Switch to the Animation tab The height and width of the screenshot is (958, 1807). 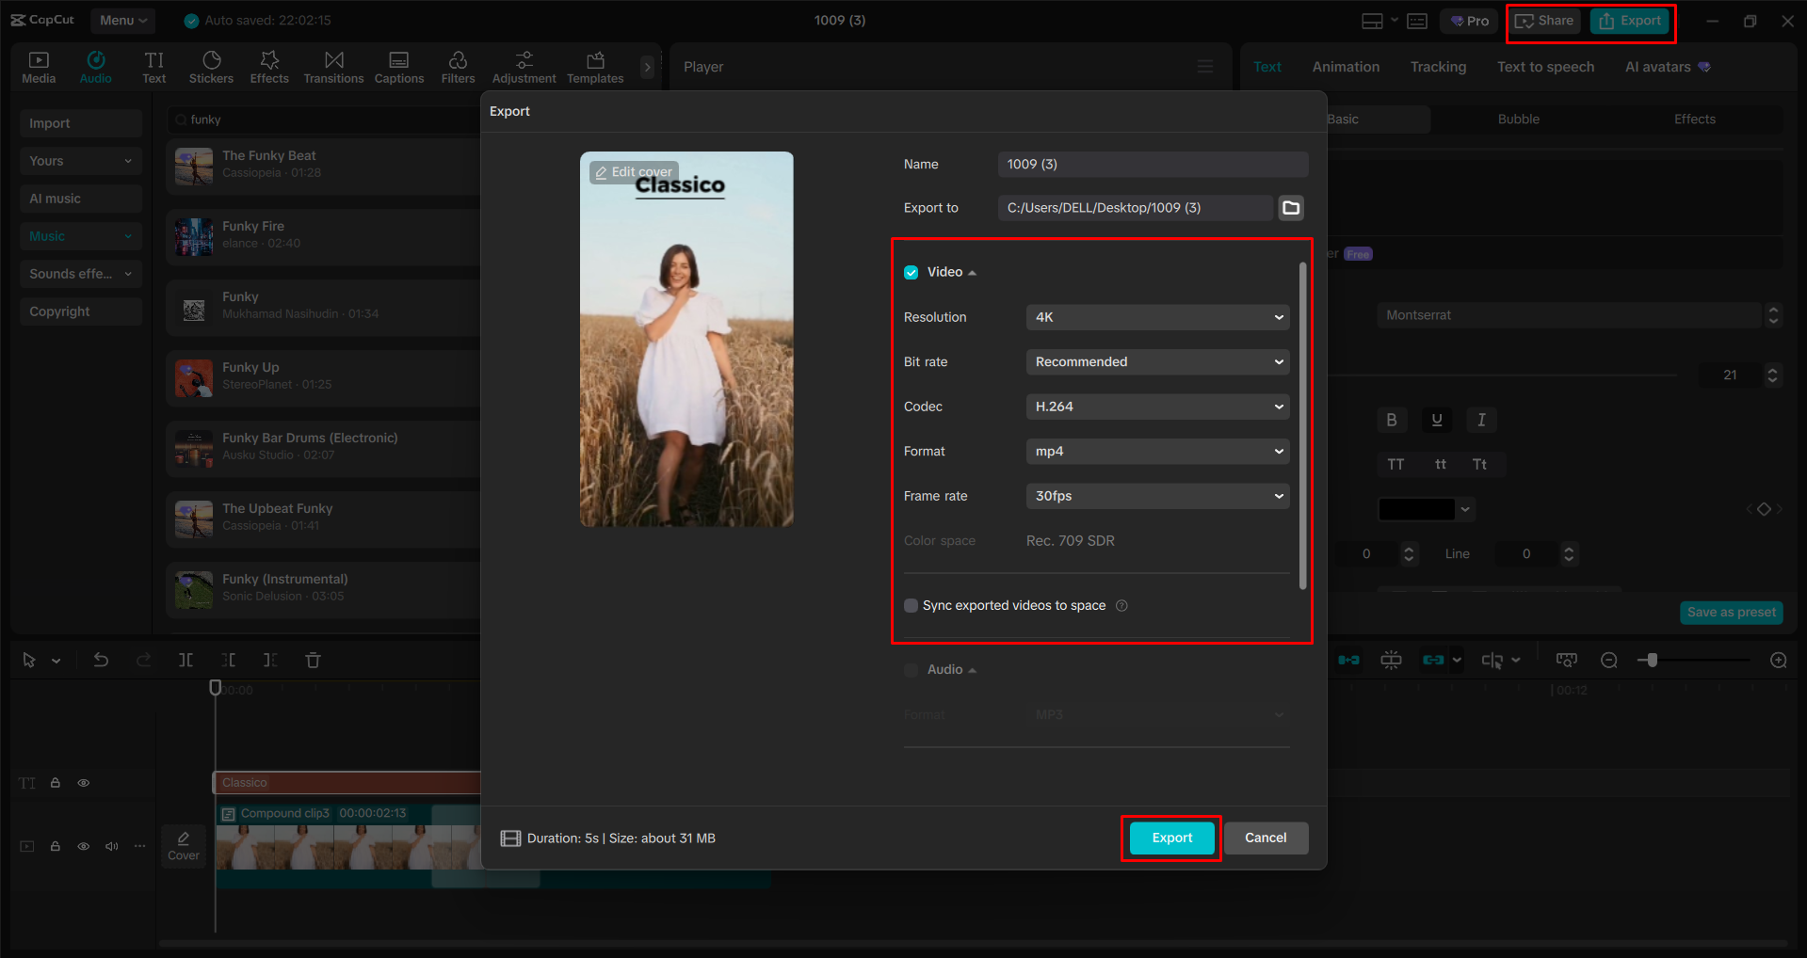click(x=1345, y=66)
